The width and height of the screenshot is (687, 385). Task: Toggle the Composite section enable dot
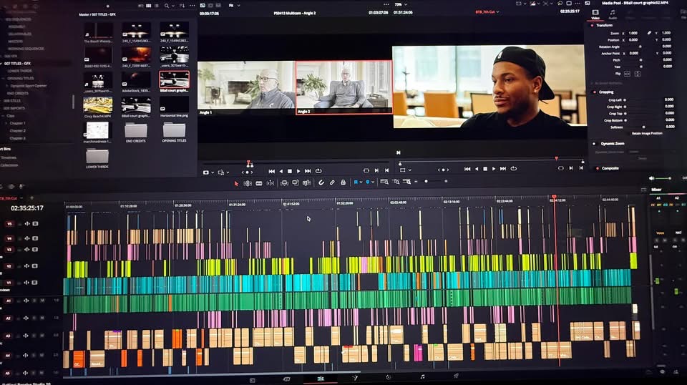click(x=597, y=168)
